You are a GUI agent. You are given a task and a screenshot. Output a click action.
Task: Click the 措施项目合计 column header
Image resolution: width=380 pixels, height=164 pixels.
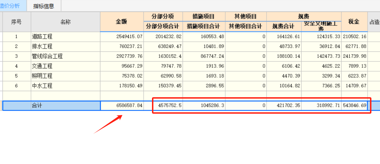[x=204, y=26]
